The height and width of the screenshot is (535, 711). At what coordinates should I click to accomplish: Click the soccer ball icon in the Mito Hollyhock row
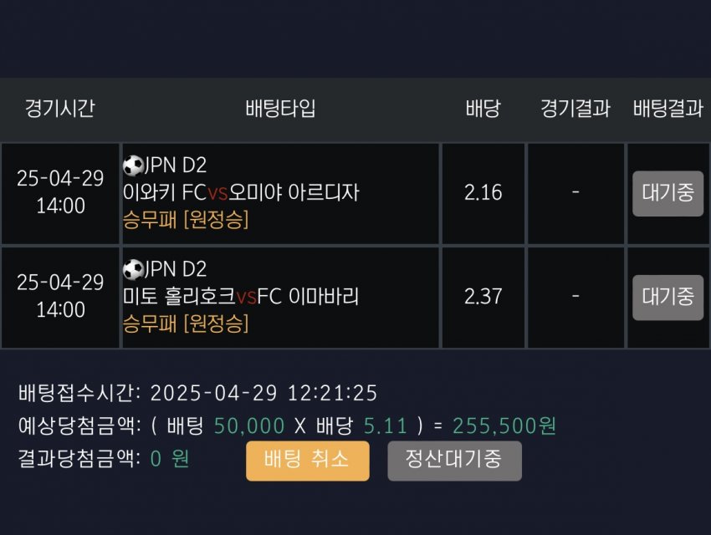click(133, 269)
